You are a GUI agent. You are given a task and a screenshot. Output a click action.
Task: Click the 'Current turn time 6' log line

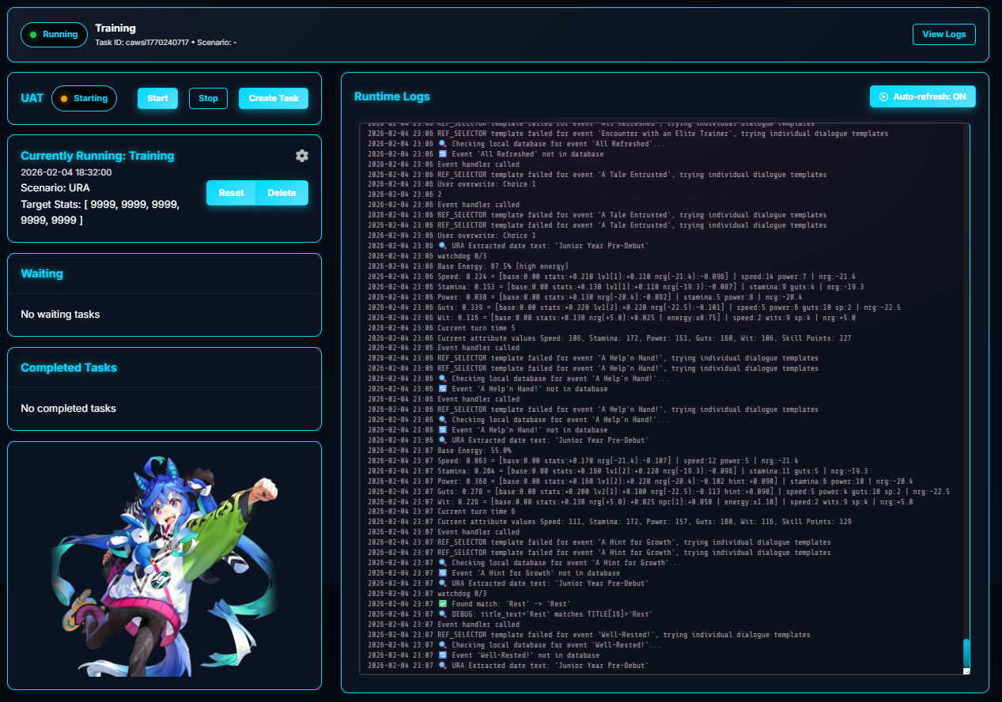pyautogui.click(x=441, y=511)
